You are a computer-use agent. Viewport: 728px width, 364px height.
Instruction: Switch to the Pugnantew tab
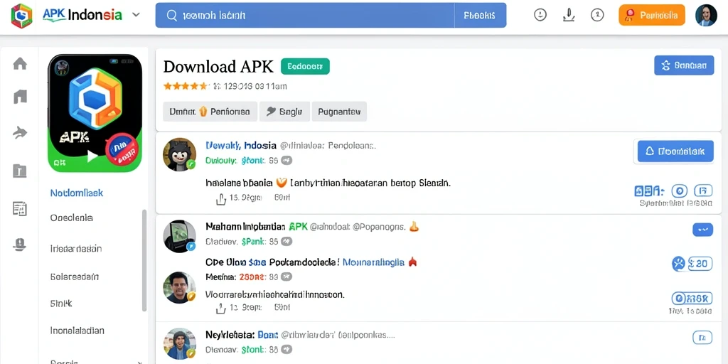pos(339,112)
